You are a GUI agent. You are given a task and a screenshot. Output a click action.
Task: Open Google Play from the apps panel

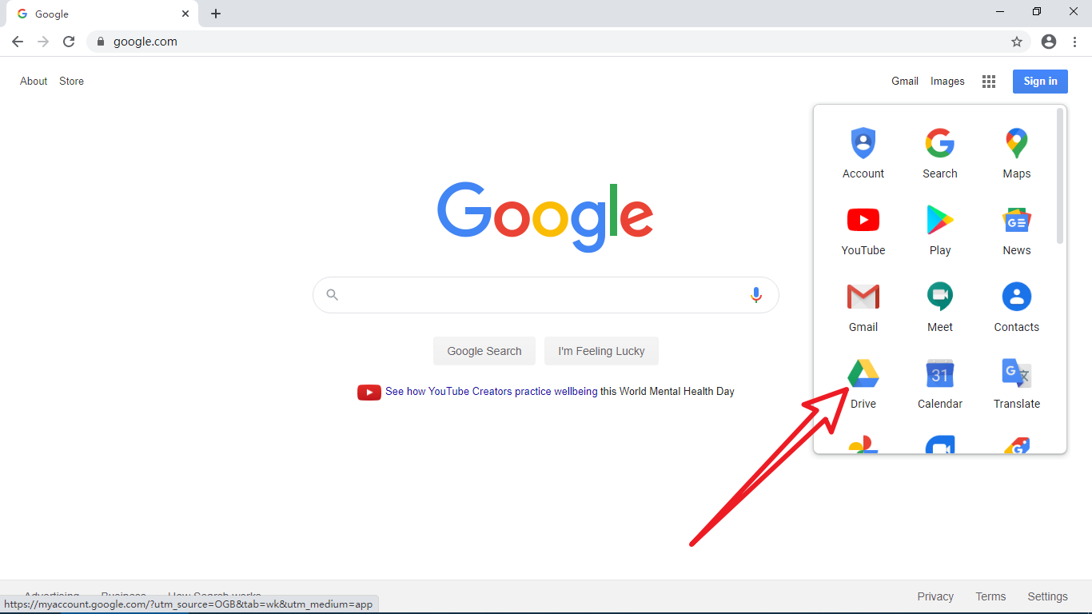click(940, 220)
